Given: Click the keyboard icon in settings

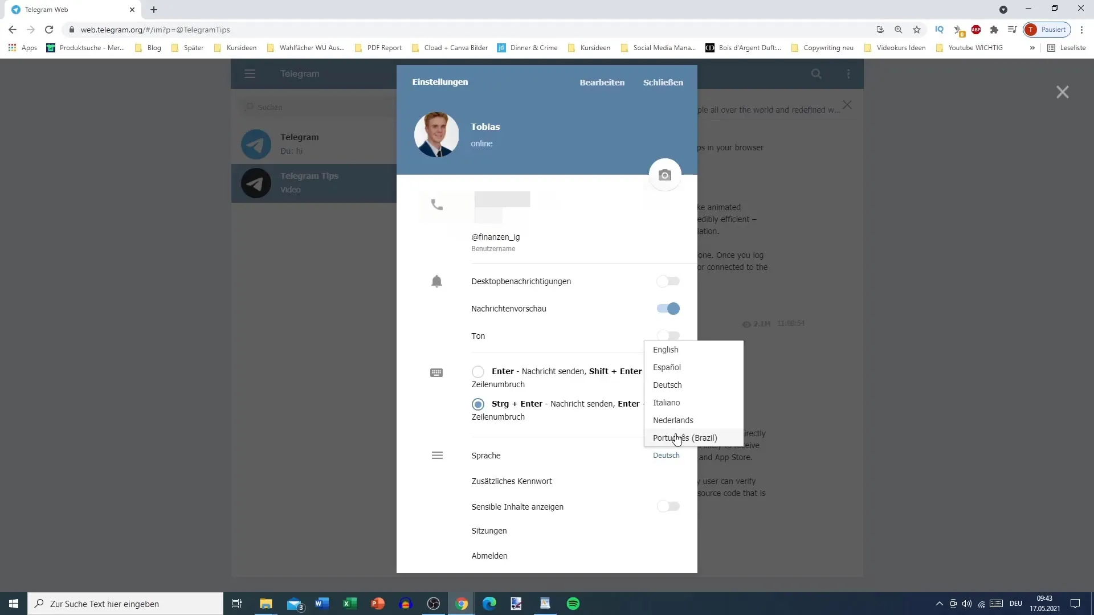Looking at the screenshot, I should pos(436,373).
